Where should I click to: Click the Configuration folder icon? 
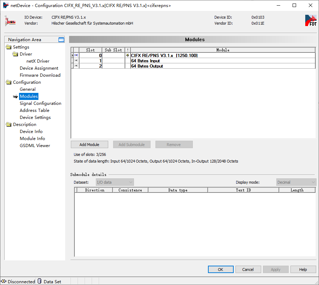tap(8, 82)
